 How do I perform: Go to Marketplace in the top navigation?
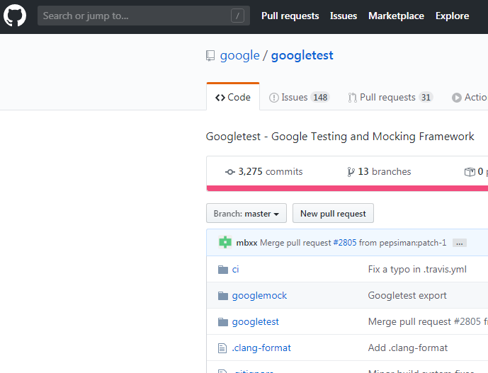pyautogui.click(x=396, y=16)
